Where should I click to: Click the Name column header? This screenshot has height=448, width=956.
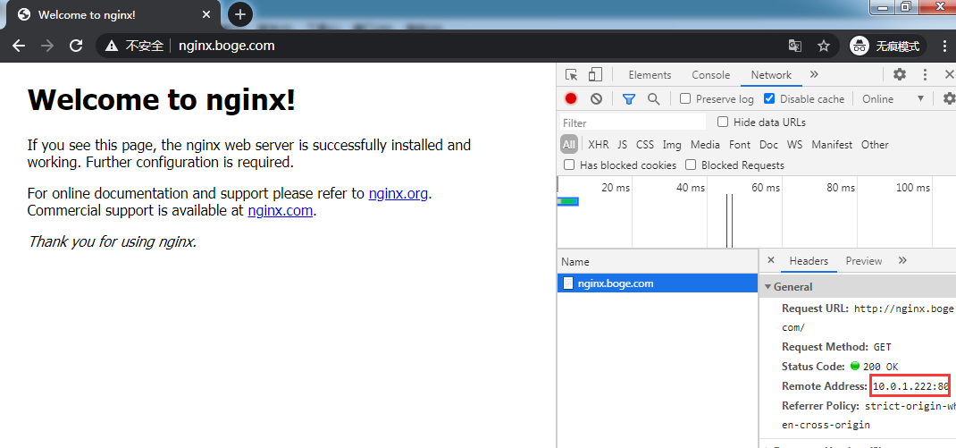(658, 262)
